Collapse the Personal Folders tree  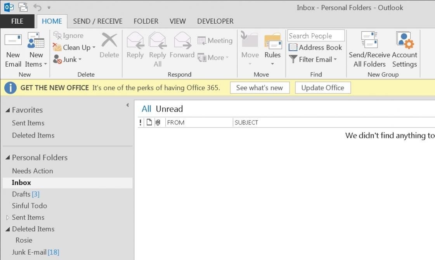point(7,158)
